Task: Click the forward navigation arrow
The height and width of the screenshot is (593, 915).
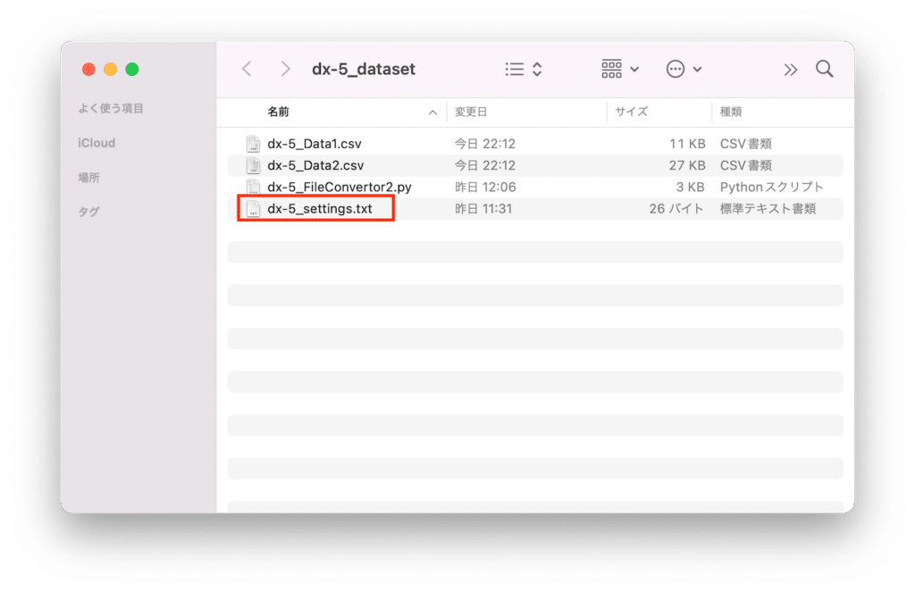Action: coord(285,69)
